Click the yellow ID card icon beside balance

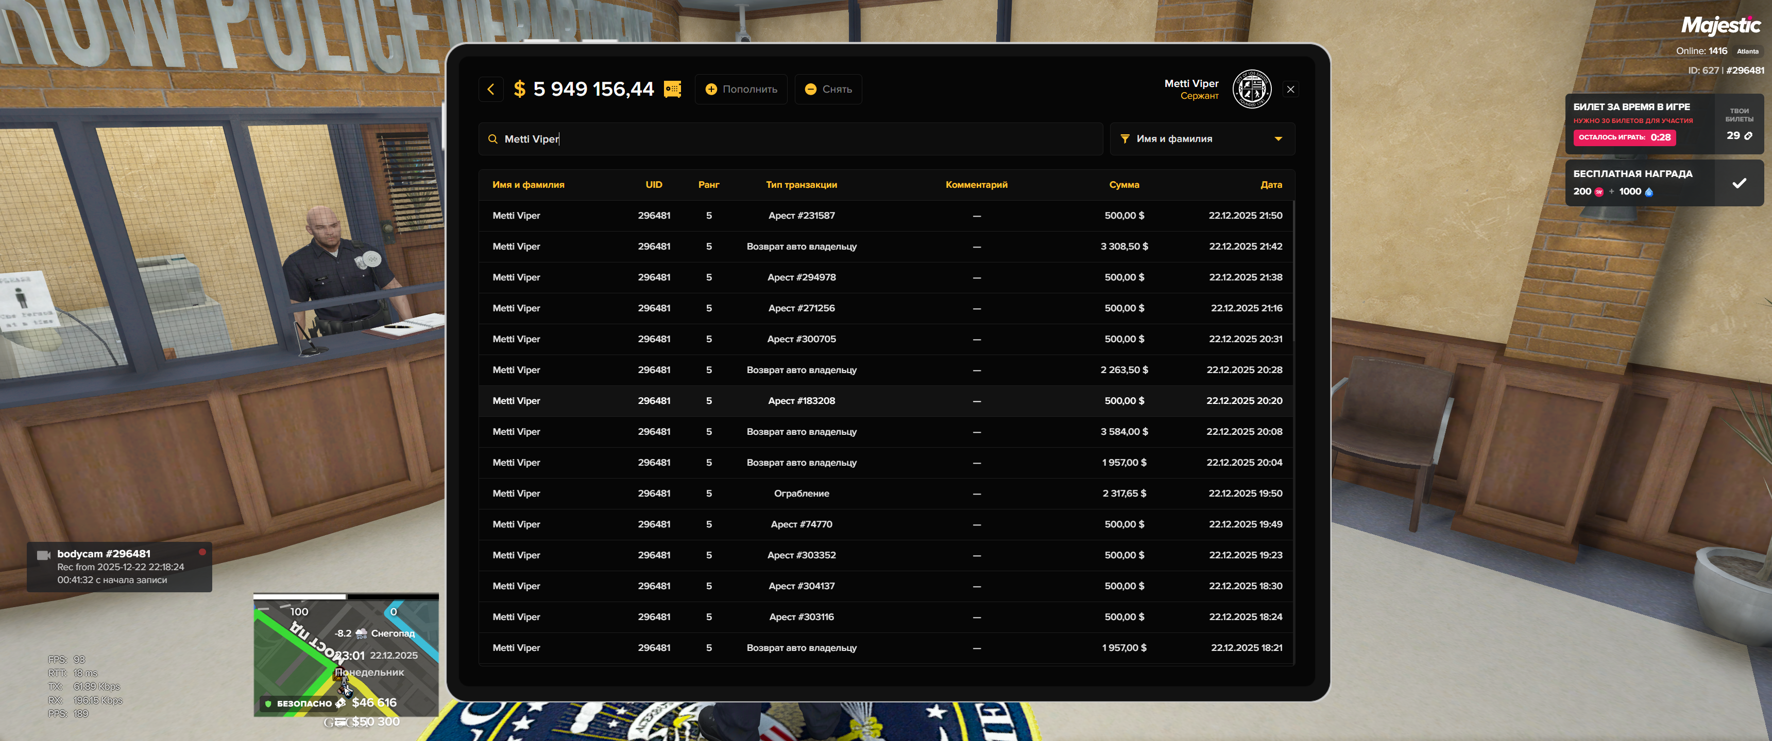(672, 90)
